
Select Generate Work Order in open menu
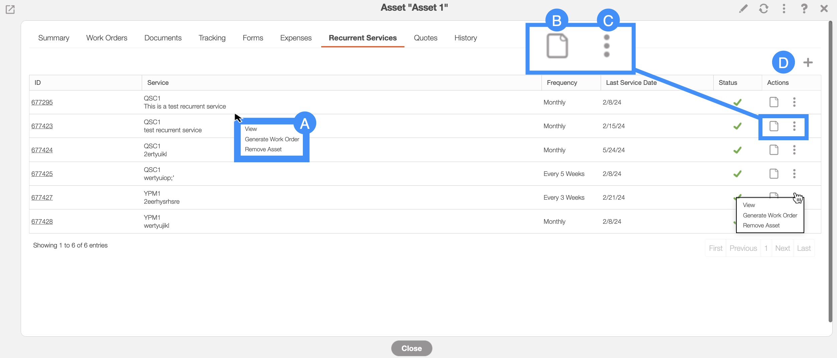tap(770, 215)
